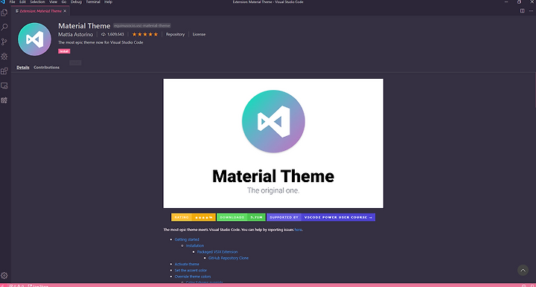
Task: Open the Source Control view
Action: pyautogui.click(x=4, y=42)
